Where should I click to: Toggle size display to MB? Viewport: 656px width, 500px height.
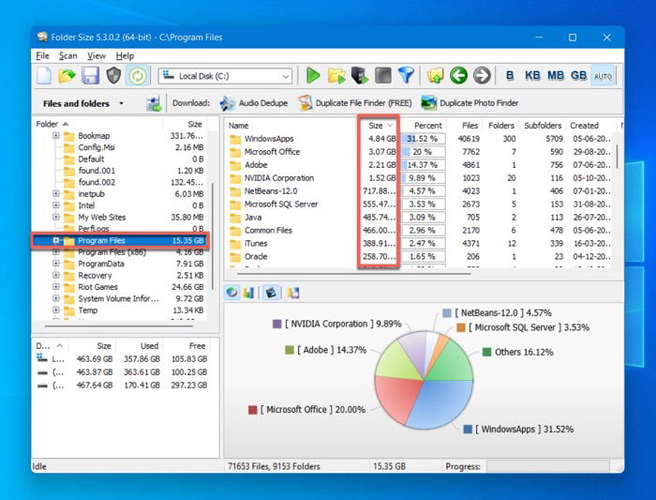point(555,76)
